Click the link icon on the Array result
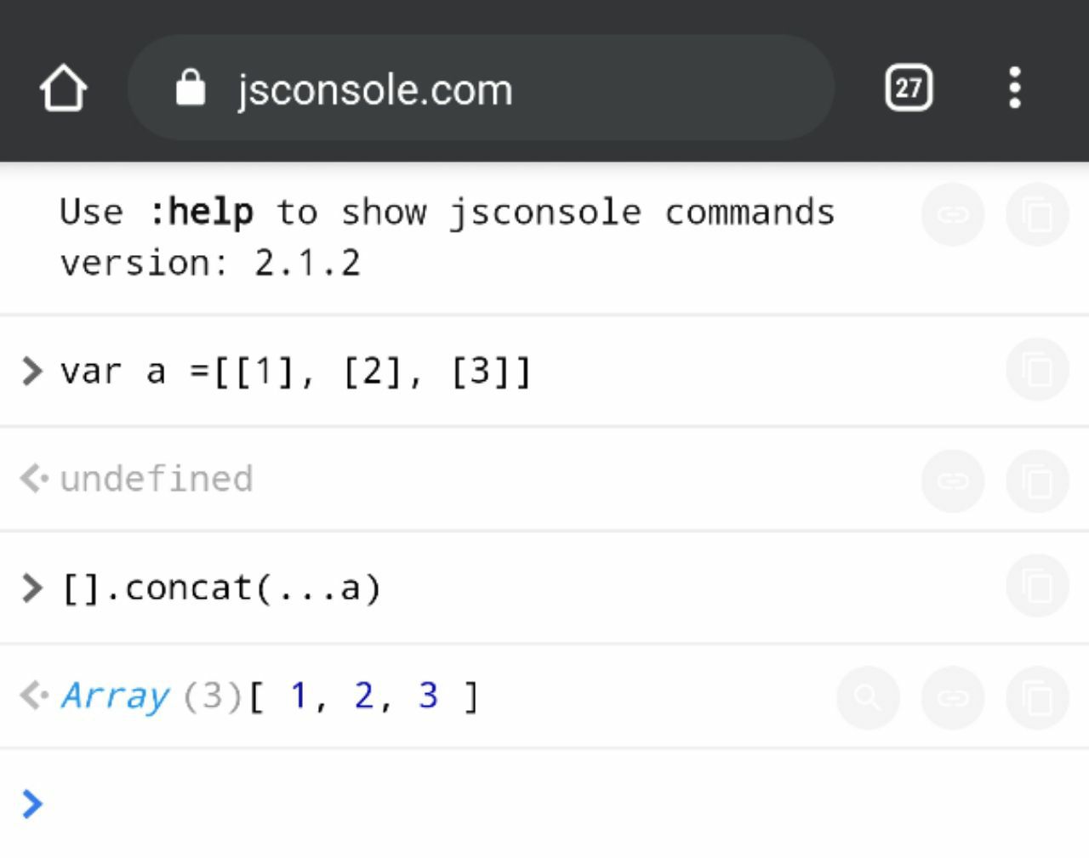The image size is (1089, 858). [x=953, y=698]
